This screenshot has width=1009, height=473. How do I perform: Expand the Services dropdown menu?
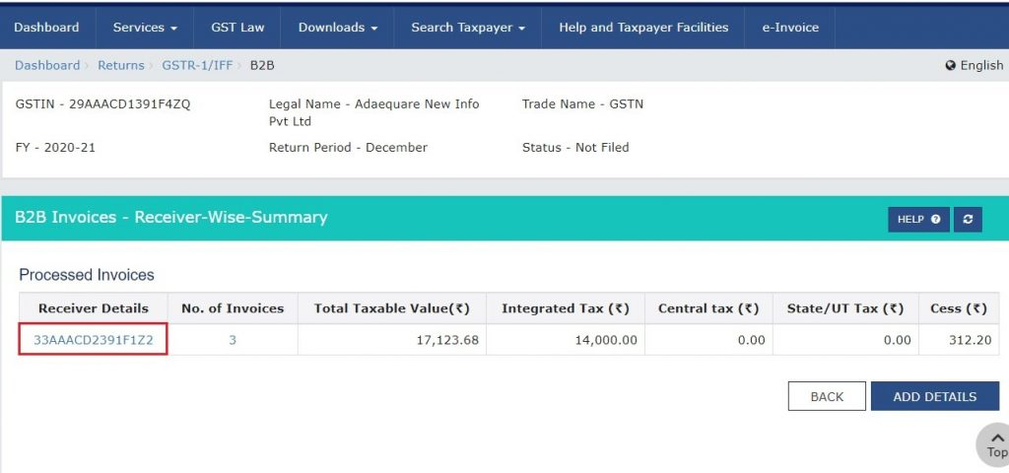145,28
